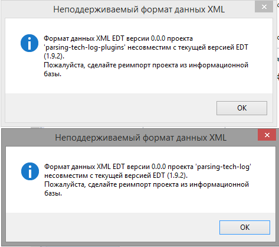
Task: Click 'Формат данных XML EDT' in the upper message
Action: (x=84, y=38)
